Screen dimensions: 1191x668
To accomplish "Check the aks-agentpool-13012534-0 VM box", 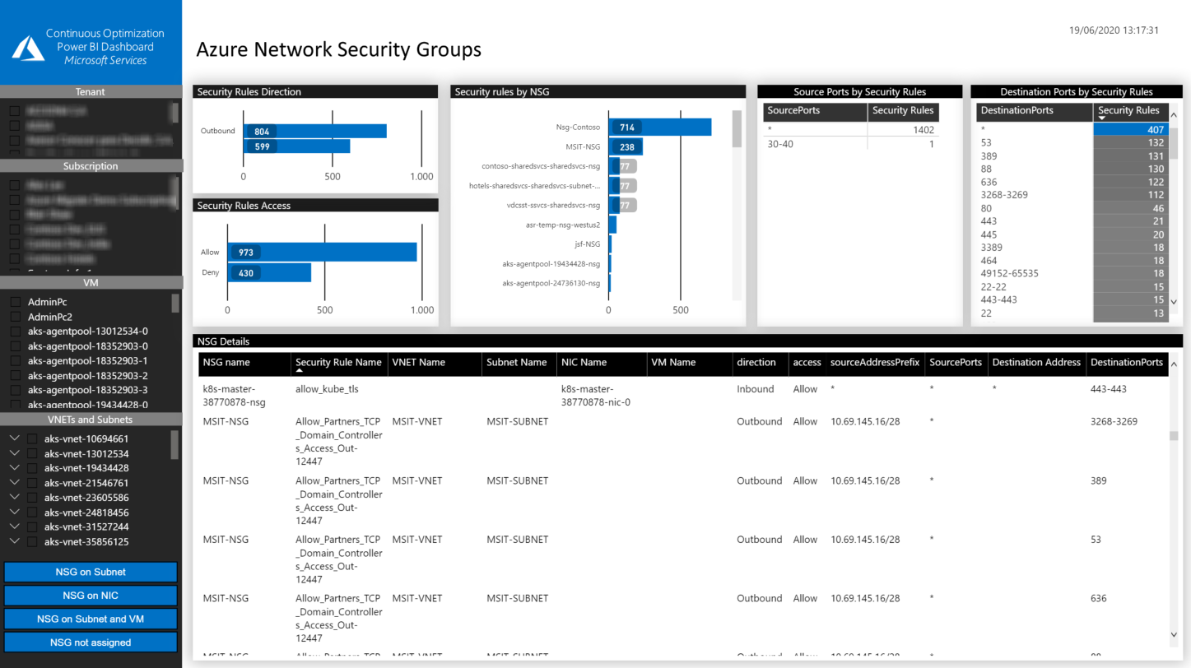I will [x=15, y=332].
